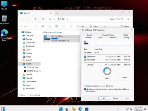The height and width of the screenshot is (111, 148).
Task: Select (C:) Local Disk drive tile
Action: pos(62,39)
